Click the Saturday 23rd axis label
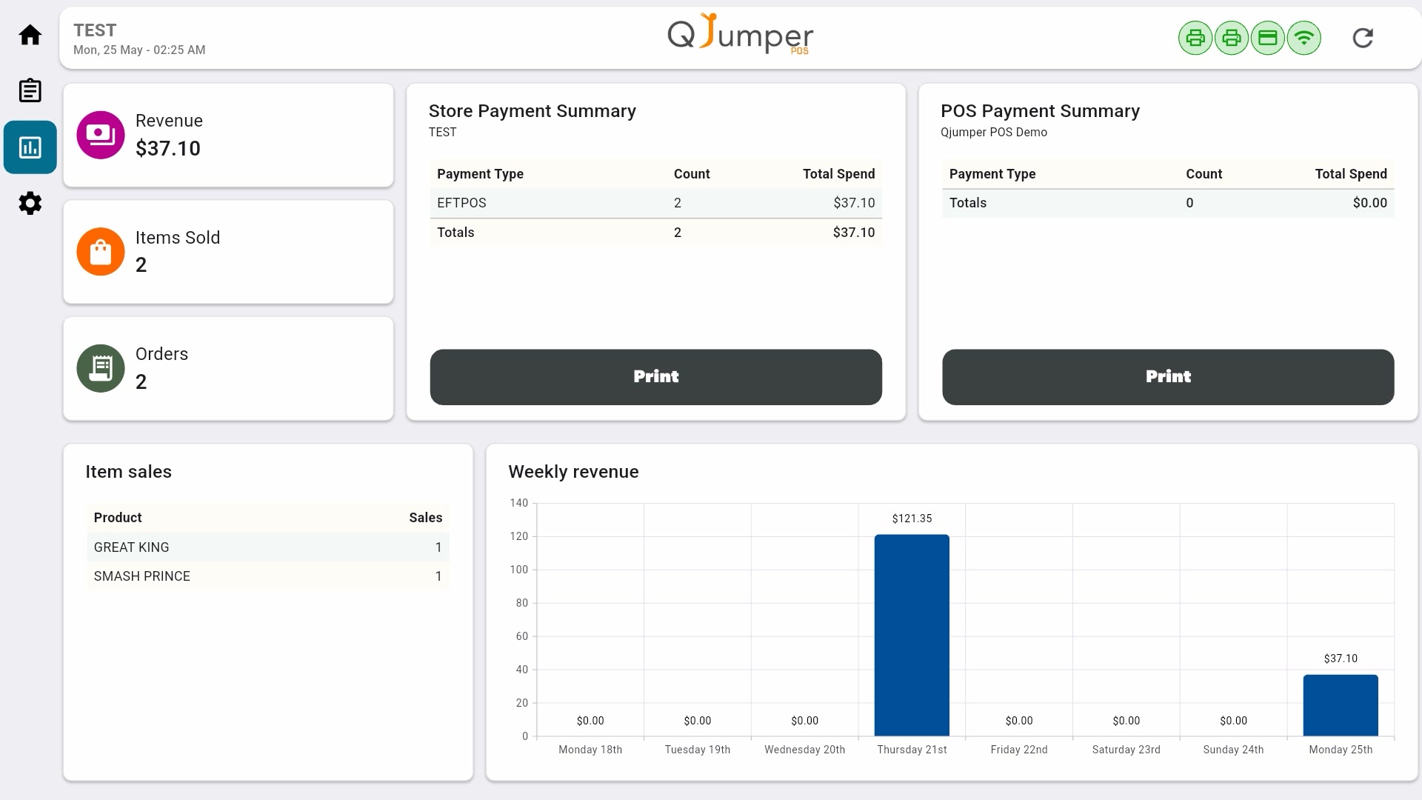Image resolution: width=1422 pixels, height=800 pixels. click(x=1126, y=750)
